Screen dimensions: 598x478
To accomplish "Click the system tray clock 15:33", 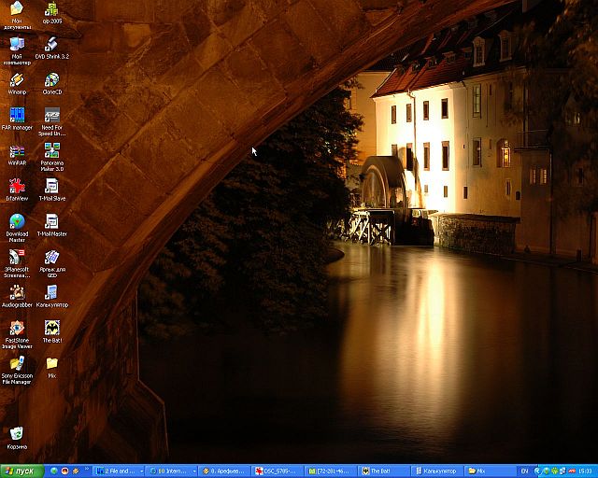I will pos(585,471).
